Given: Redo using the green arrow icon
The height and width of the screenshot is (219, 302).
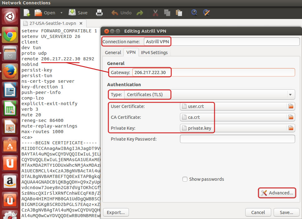Looking at the screenshot, I should point(140,13).
